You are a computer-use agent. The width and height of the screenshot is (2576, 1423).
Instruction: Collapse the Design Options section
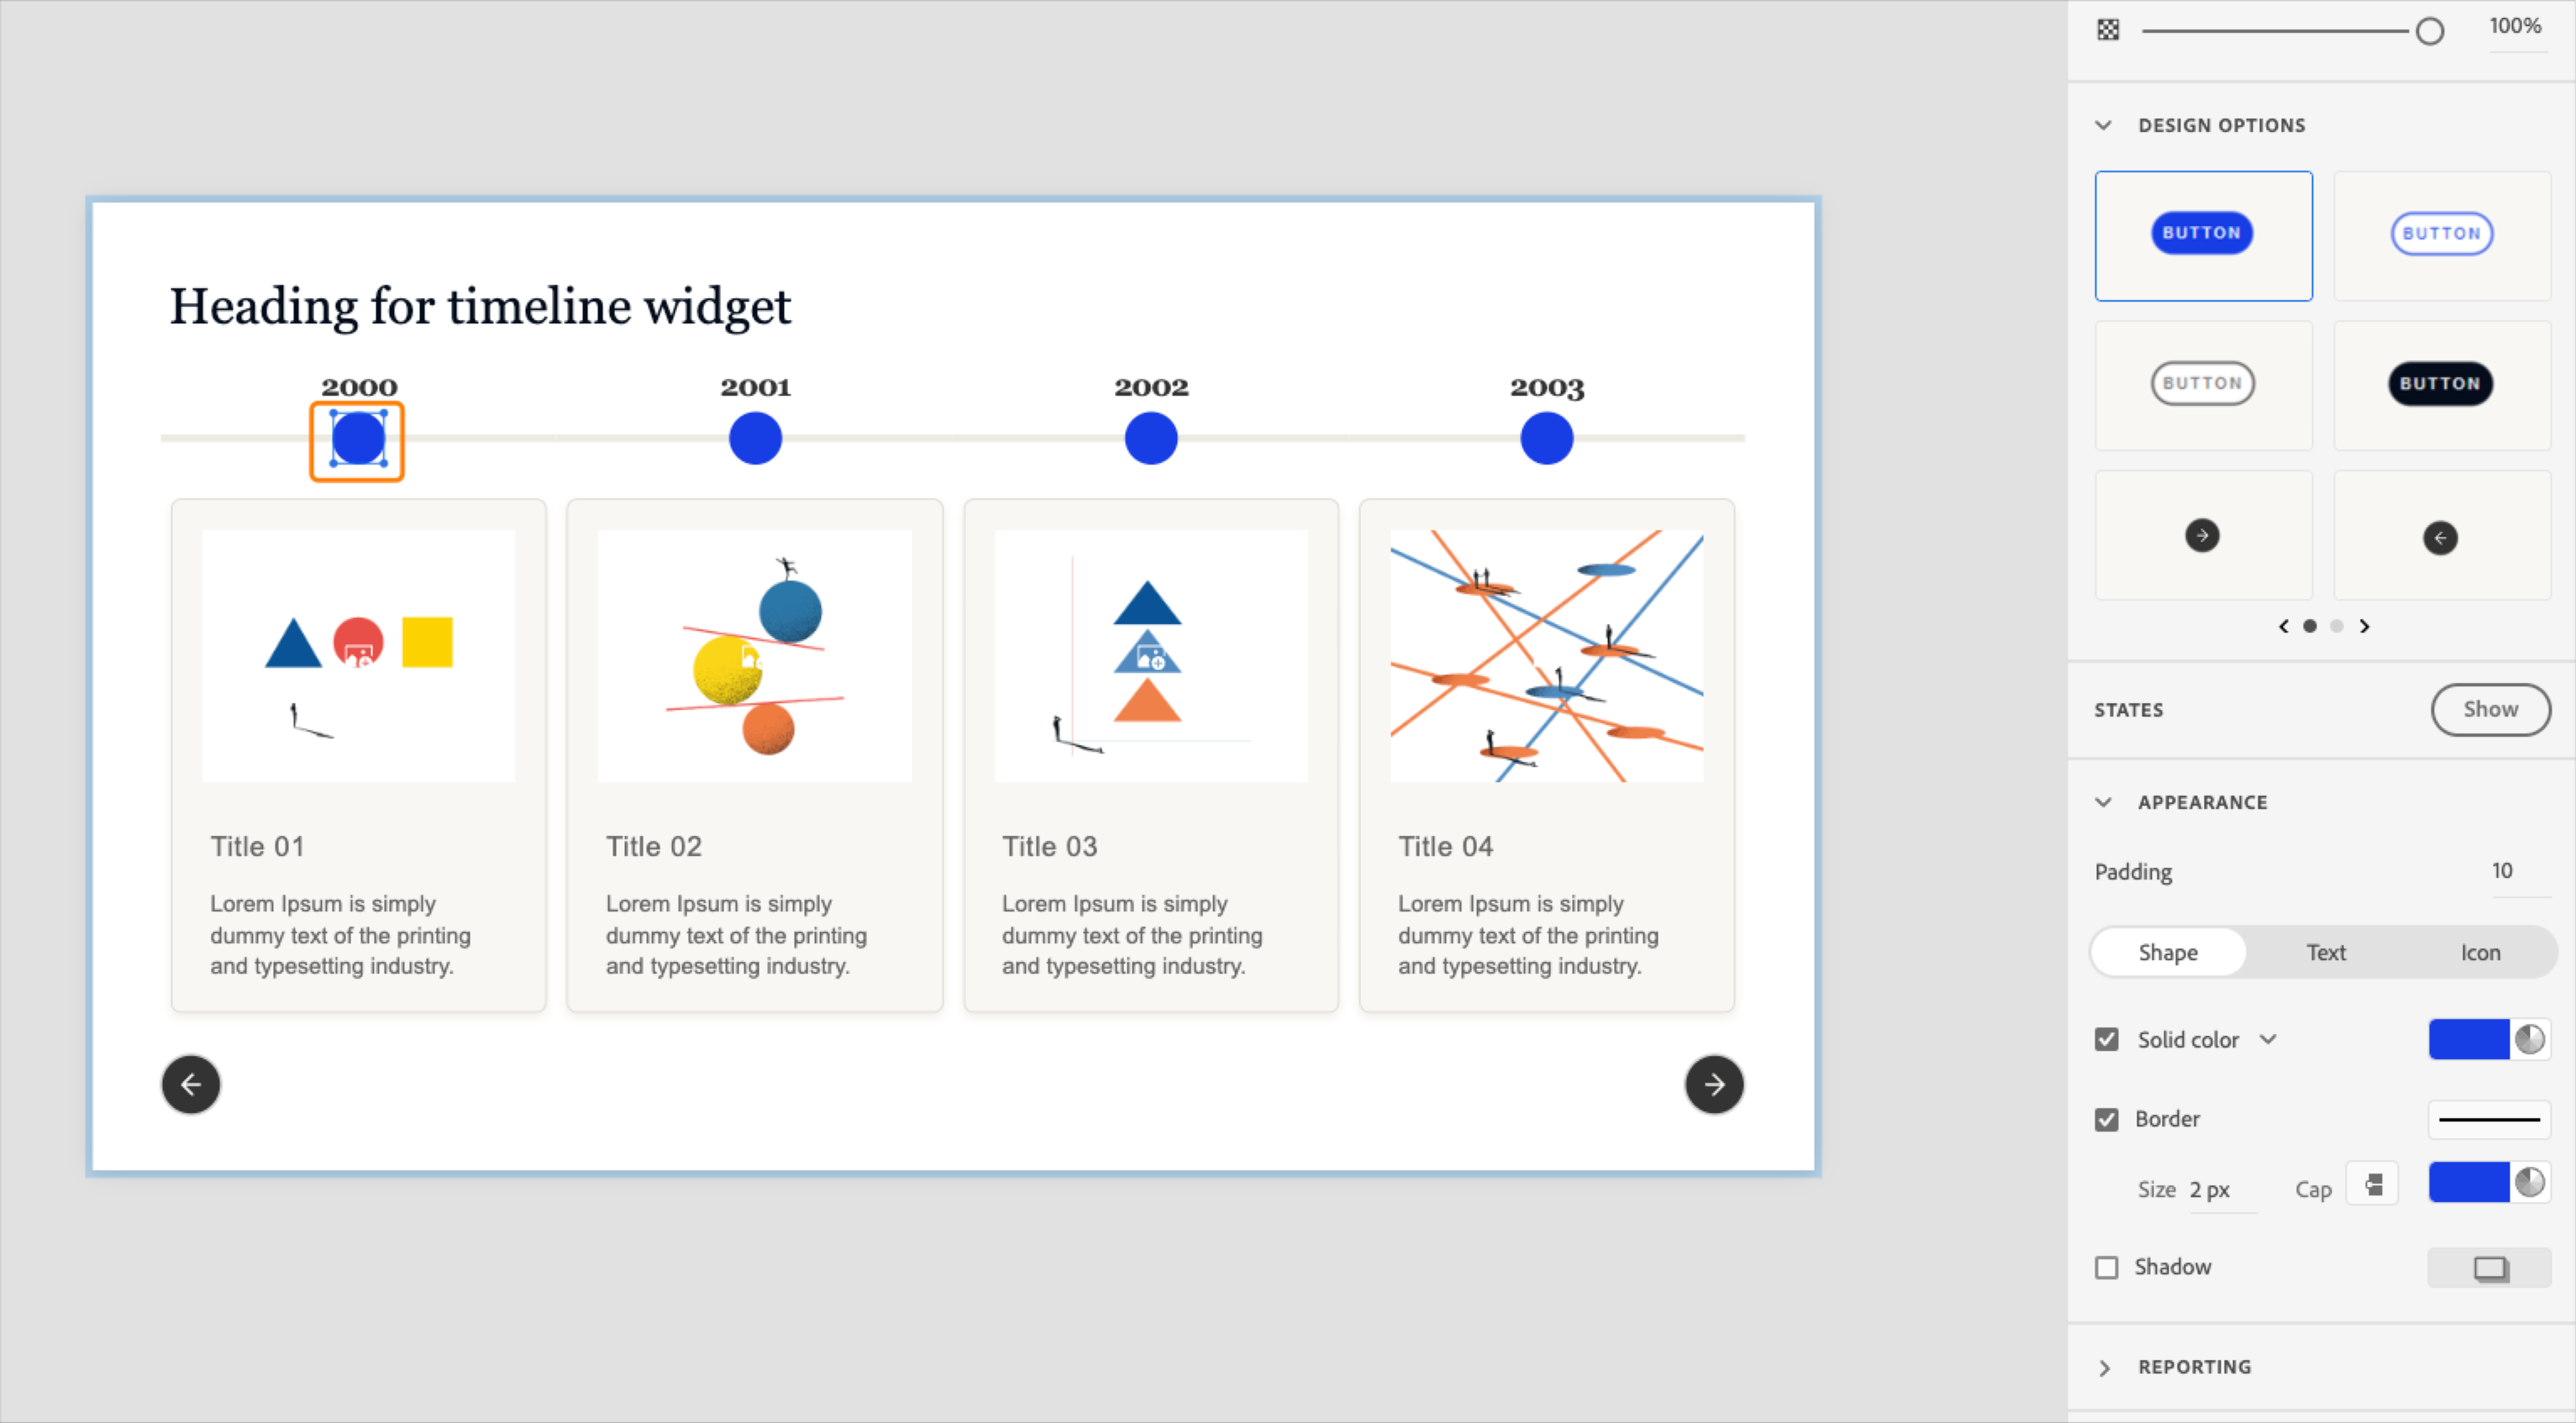(x=2104, y=125)
